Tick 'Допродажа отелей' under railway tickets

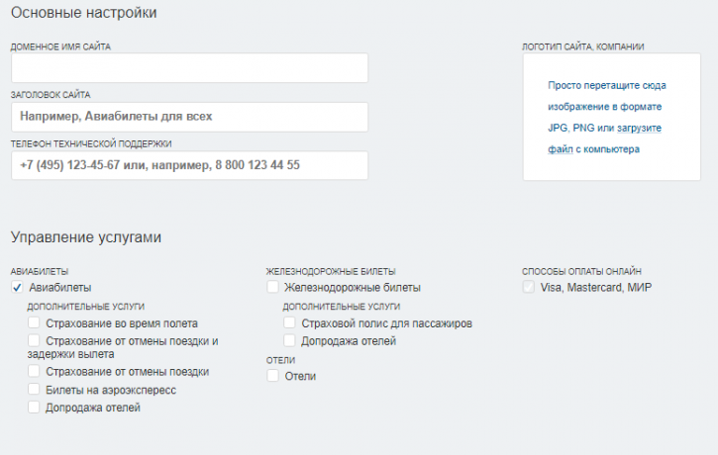click(289, 340)
